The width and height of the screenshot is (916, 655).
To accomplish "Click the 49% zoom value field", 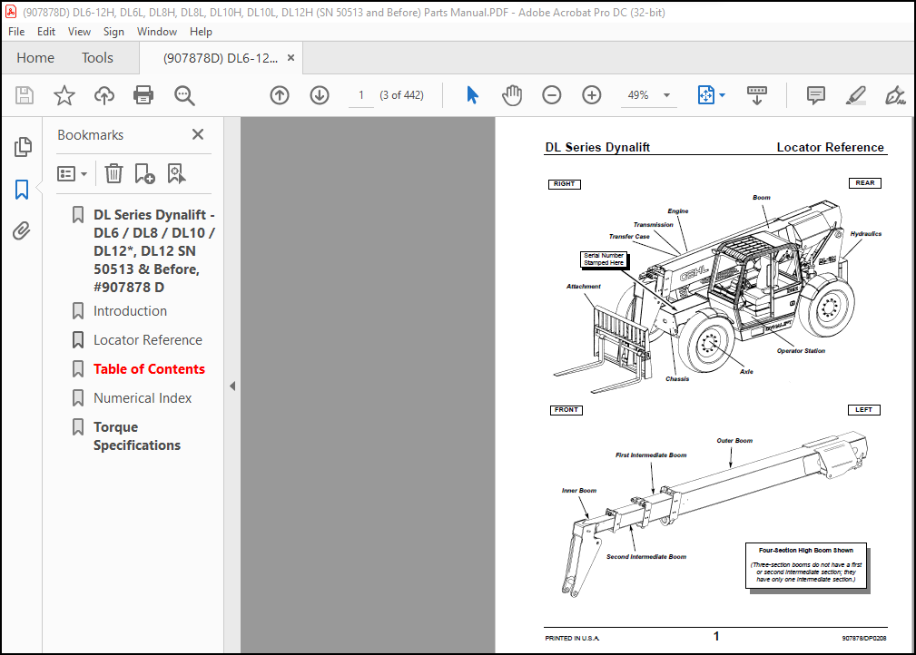I will [638, 95].
